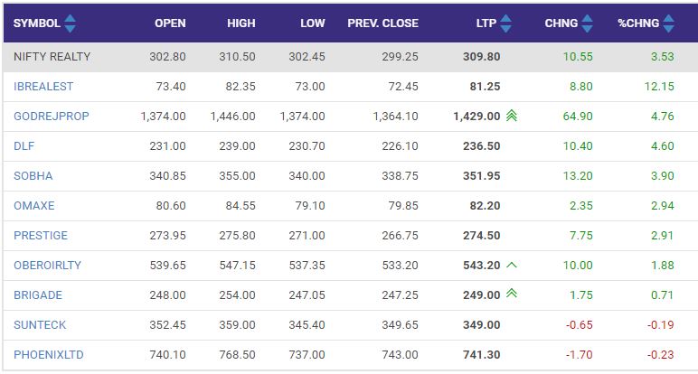The width and height of the screenshot is (698, 374).
Task: Sort by LTP using arrow icon
Action: point(505,23)
